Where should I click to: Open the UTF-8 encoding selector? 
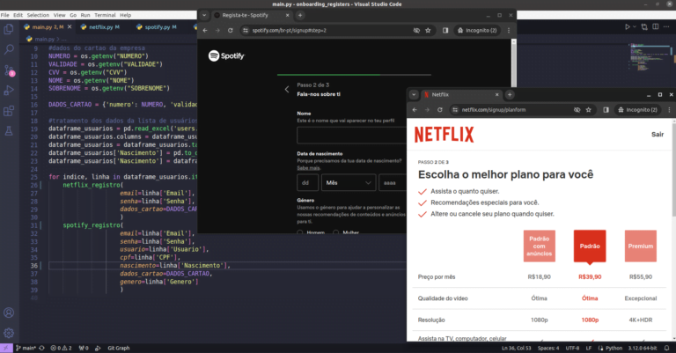(572, 349)
